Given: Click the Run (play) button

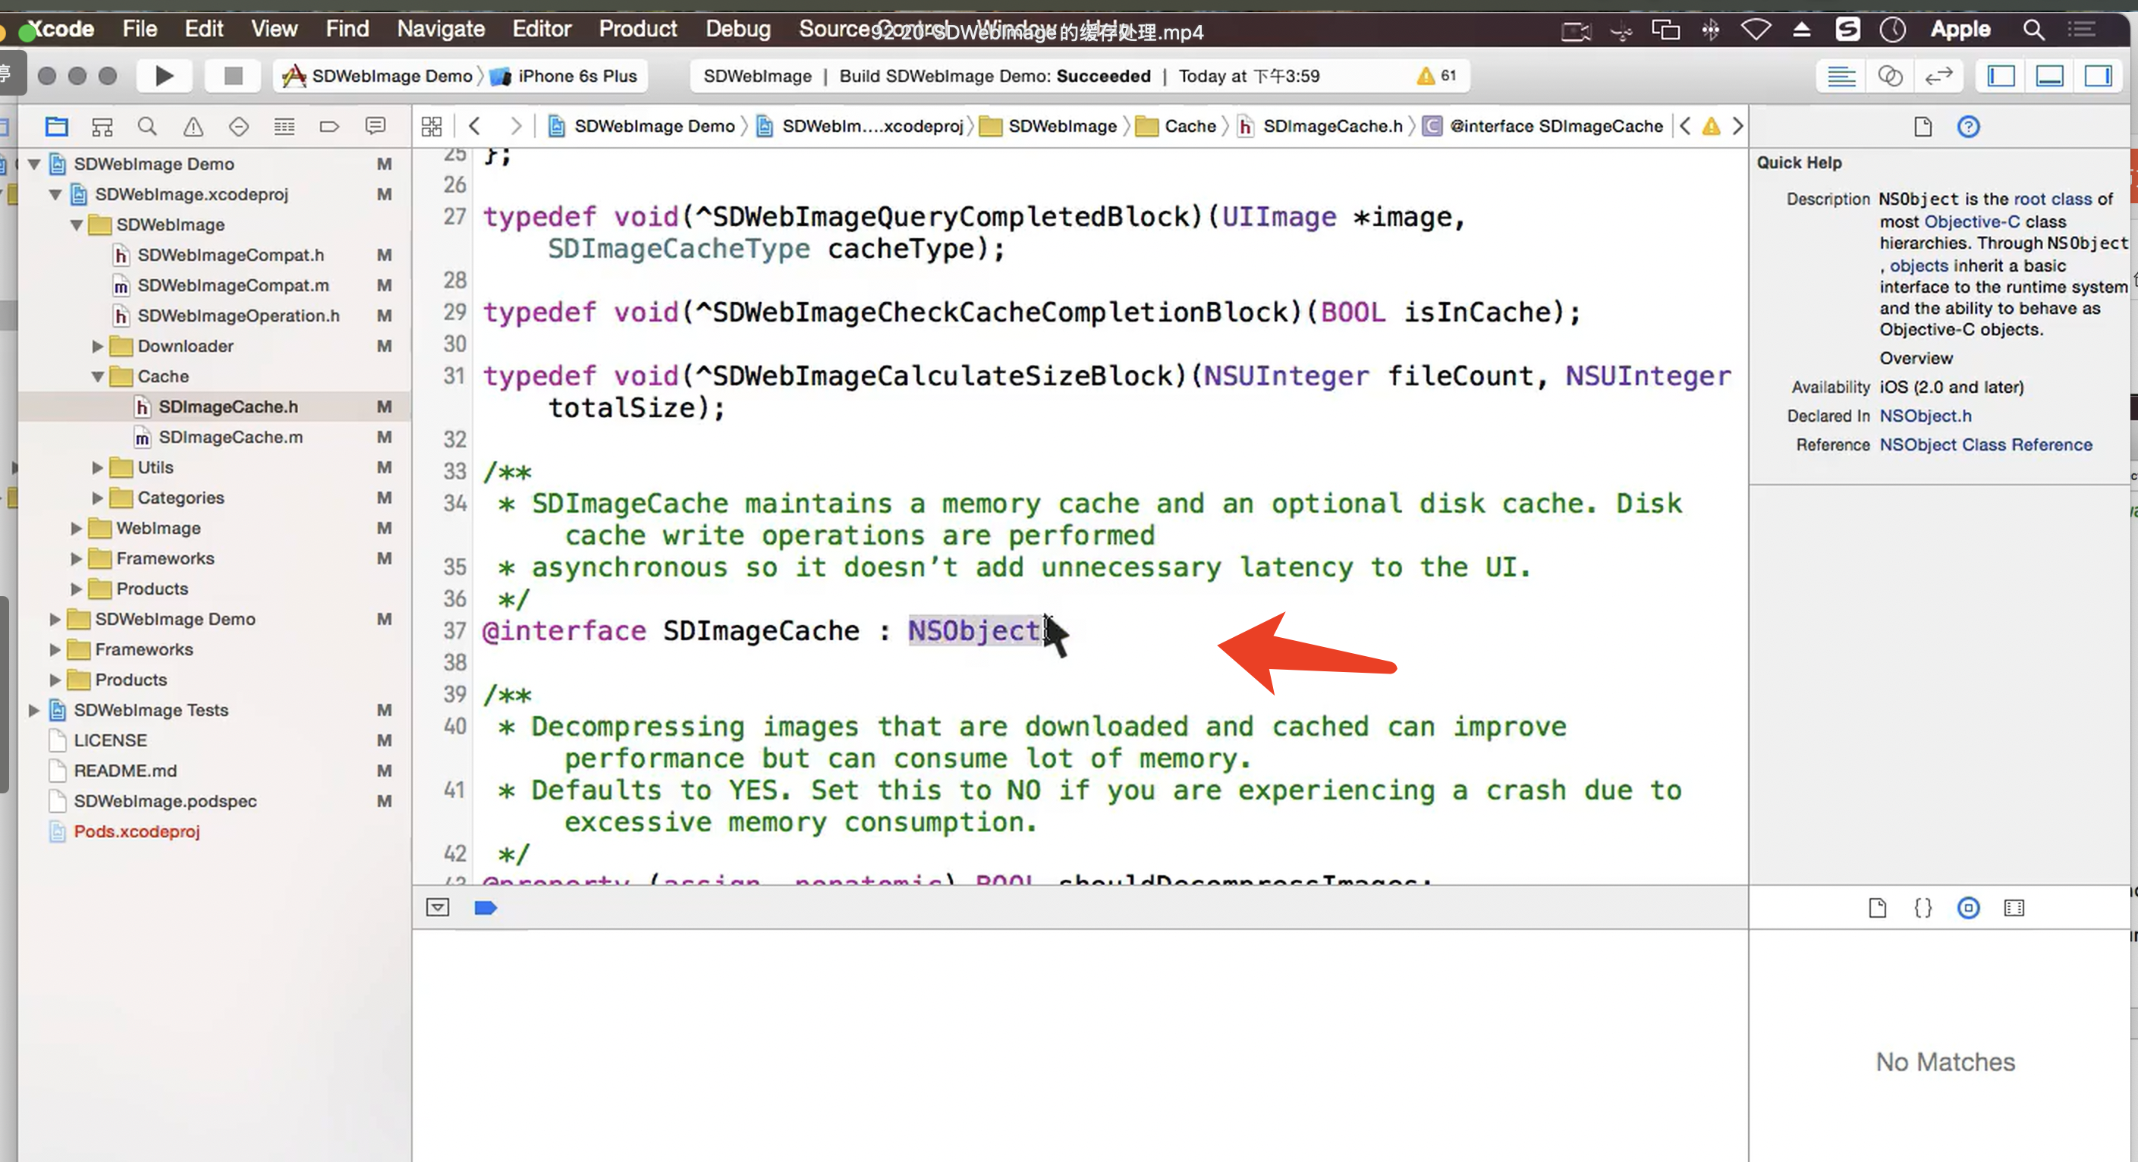Looking at the screenshot, I should (x=165, y=76).
